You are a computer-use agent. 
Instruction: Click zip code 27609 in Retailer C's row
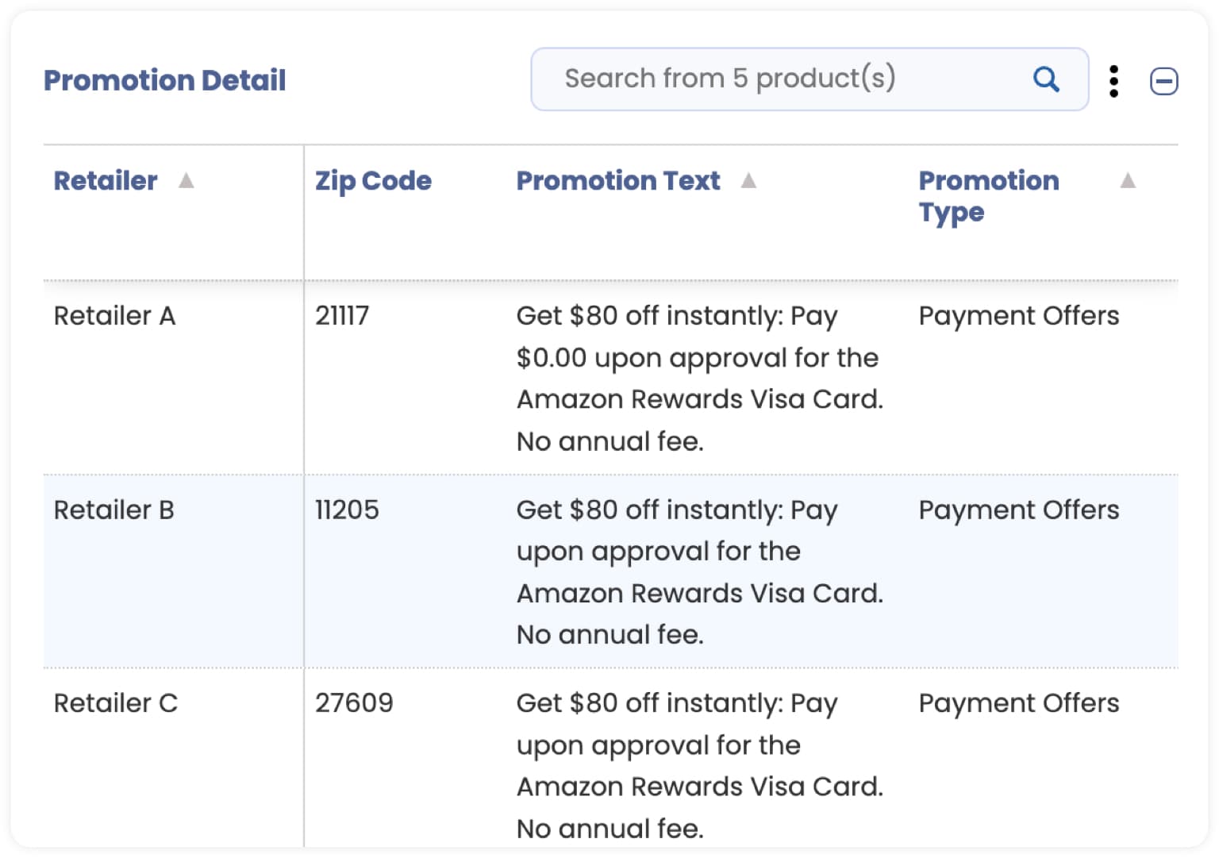coord(354,702)
